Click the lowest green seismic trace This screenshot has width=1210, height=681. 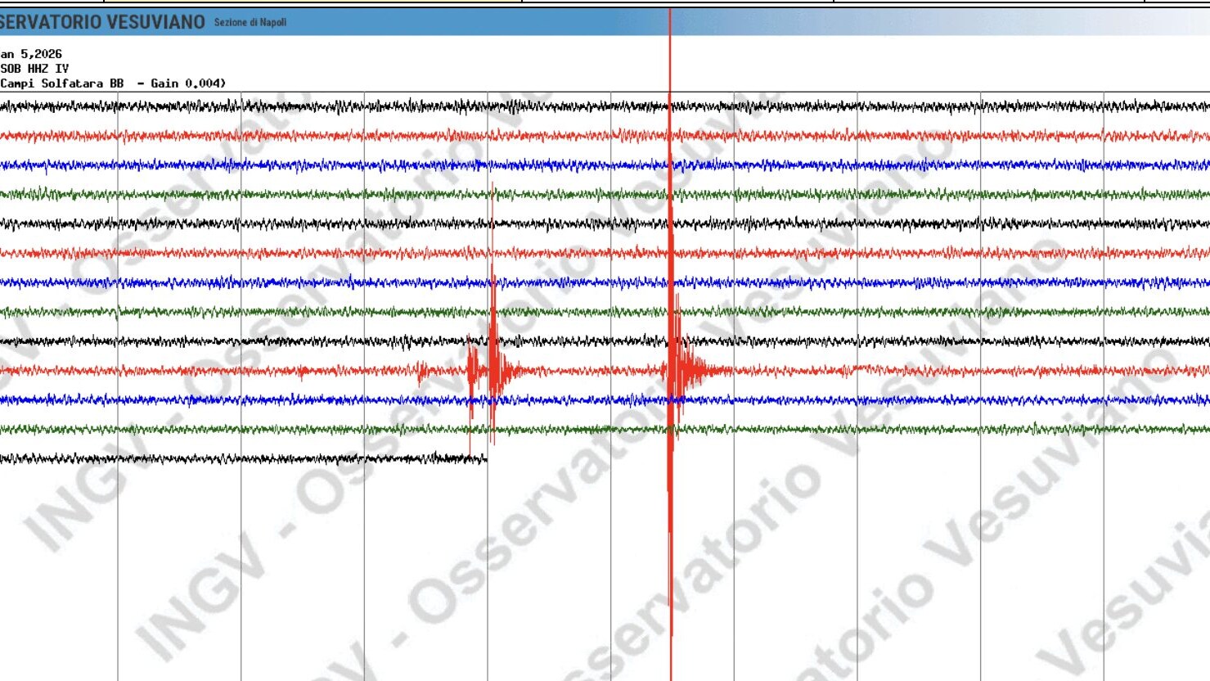pos(818,429)
